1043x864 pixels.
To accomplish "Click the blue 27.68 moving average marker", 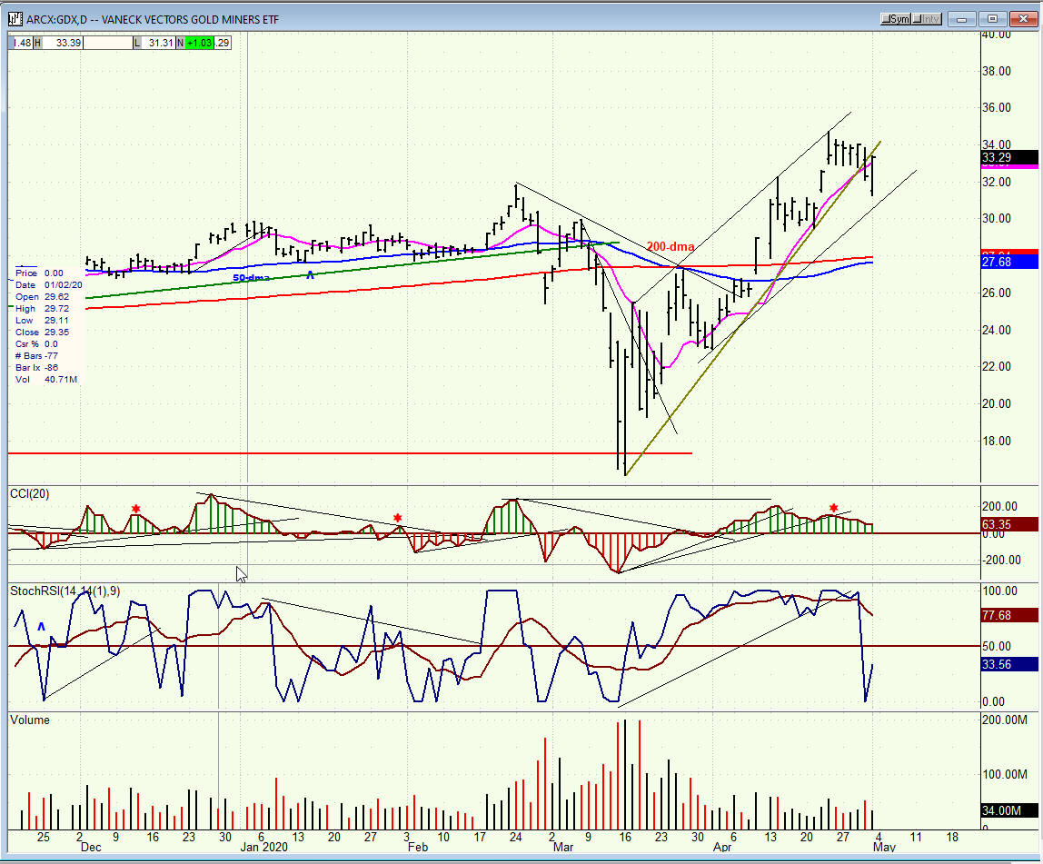I will [x=1009, y=262].
